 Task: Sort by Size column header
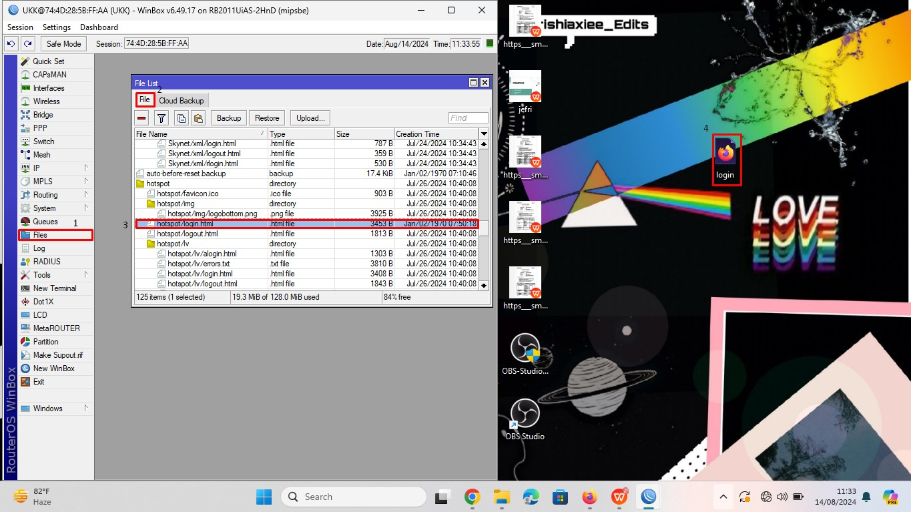(x=364, y=134)
